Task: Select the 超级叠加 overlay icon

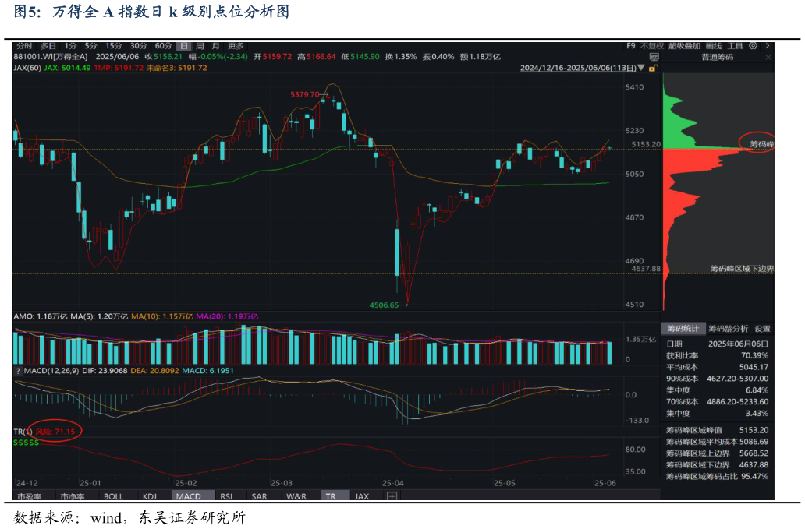Action: click(x=684, y=45)
